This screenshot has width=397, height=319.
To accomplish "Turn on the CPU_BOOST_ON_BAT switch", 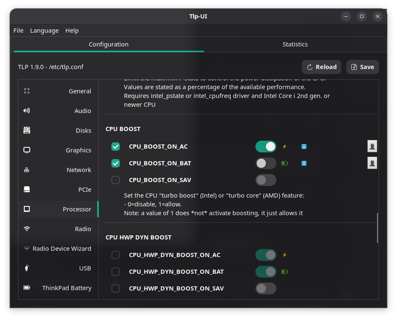I will pos(266,163).
